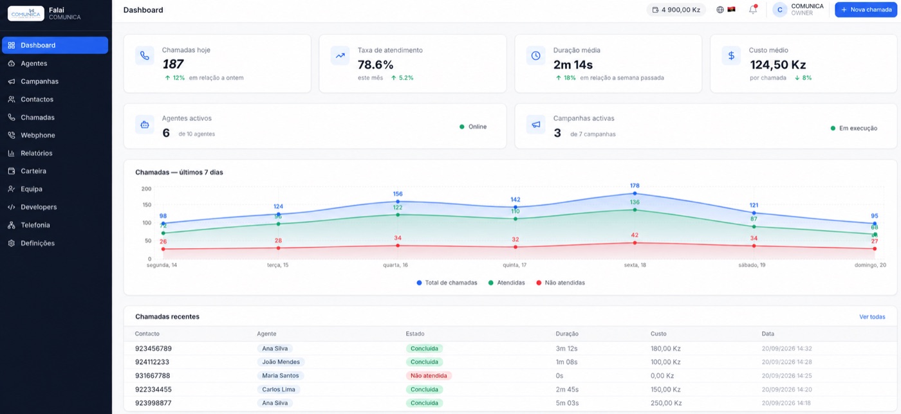Click the Definições gear icon in sidebar

coord(11,243)
